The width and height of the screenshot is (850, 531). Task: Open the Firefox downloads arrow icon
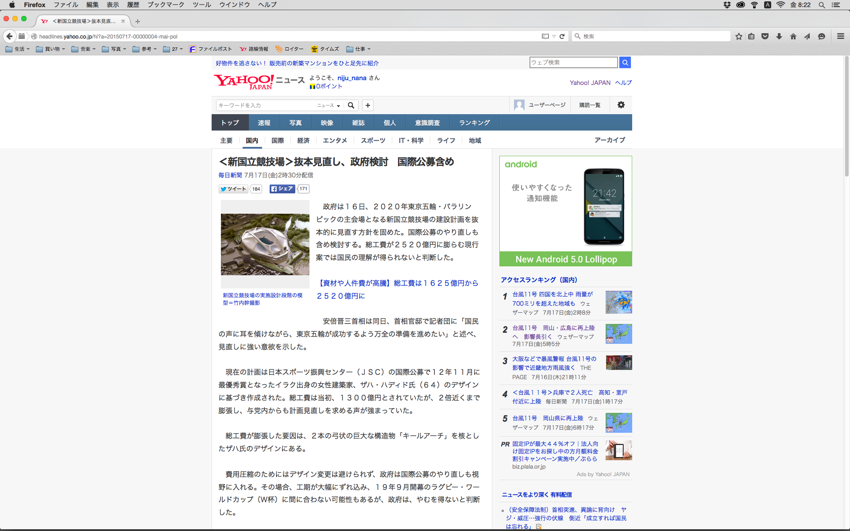pyautogui.click(x=779, y=36)
